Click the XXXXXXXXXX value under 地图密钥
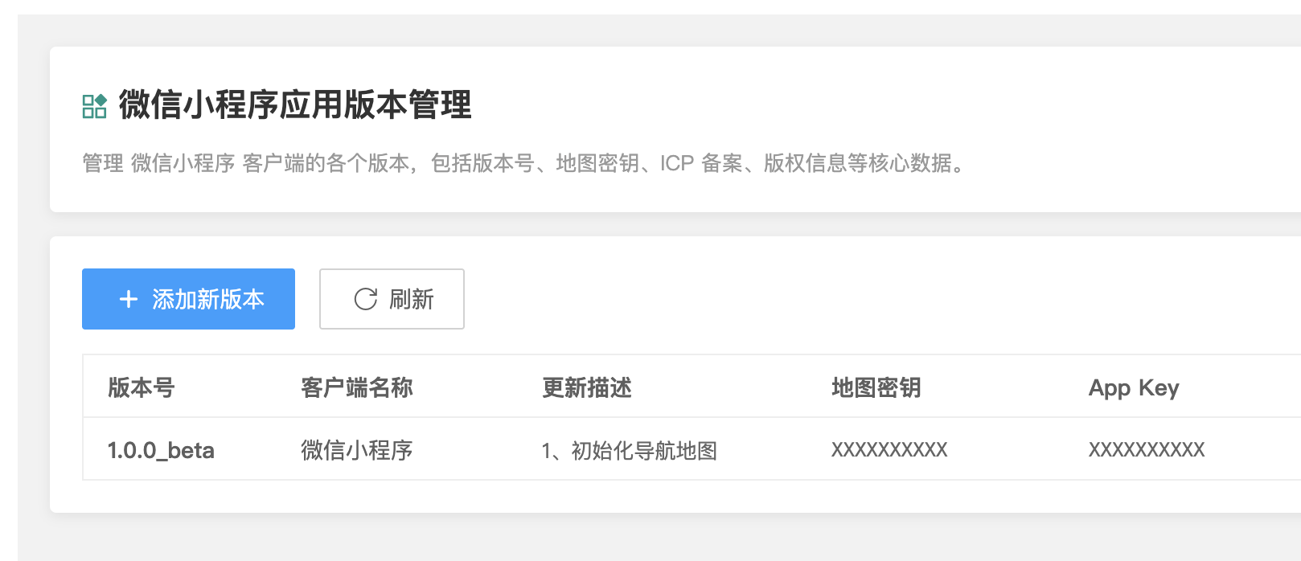 889,450
